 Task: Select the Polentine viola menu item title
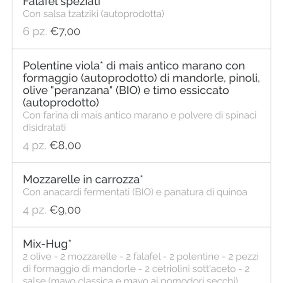coord(141,84)
